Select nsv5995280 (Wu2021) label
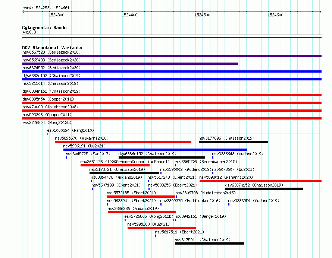Screen dimensions: 332x258 point(148,224)
